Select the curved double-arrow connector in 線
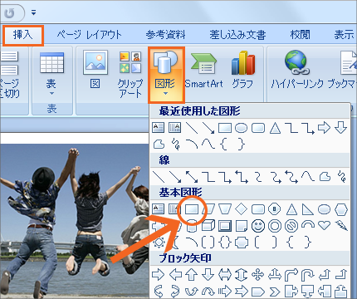This screenshot has width=357, height=299. click(x=291, y=177)
